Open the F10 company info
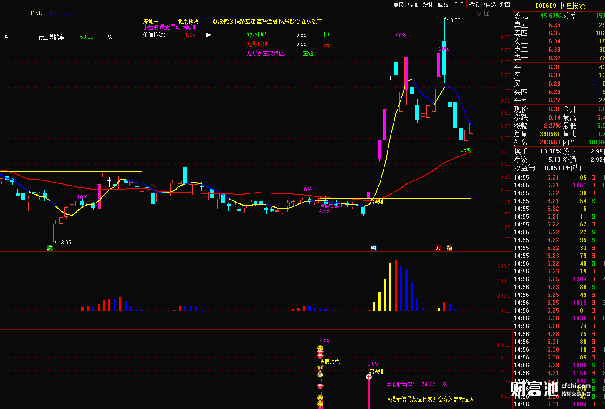605x409 pixels. point(459,4)
